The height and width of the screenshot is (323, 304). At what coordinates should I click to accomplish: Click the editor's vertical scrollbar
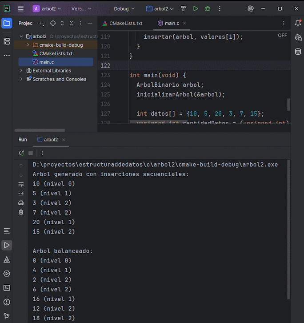point(288,104)
